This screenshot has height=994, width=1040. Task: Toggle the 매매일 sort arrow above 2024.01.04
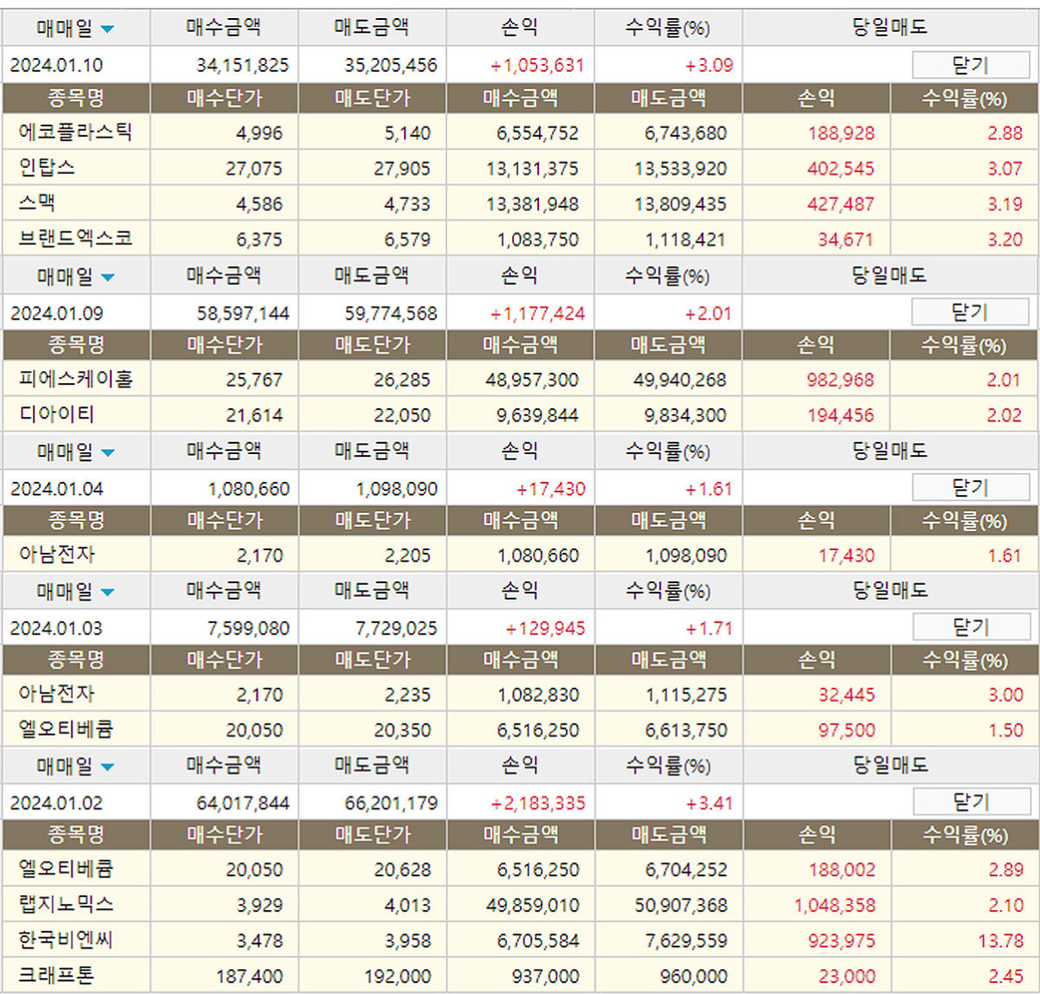pos(107,453)
